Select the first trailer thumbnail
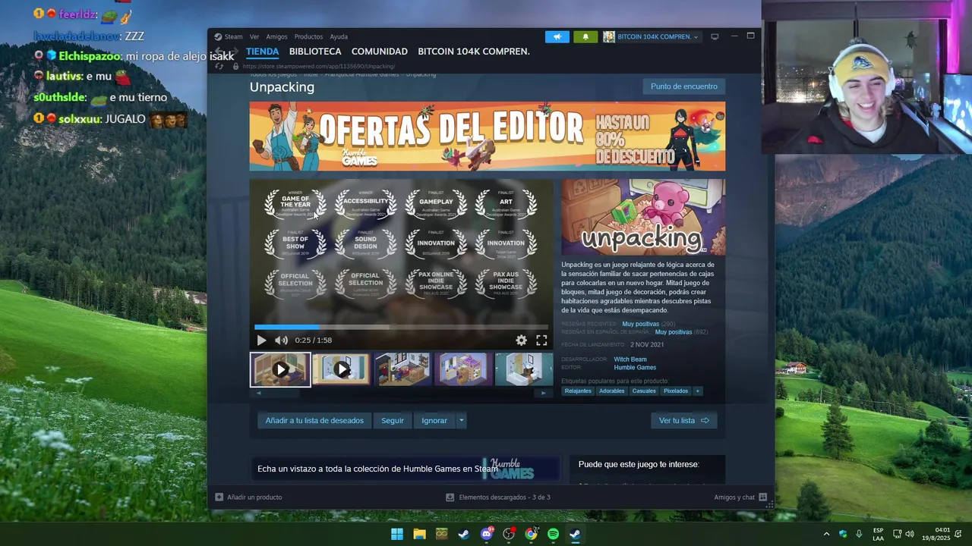 coord(280,369)
